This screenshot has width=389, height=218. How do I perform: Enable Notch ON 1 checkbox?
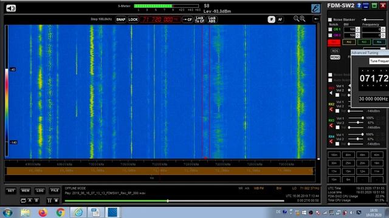tap(330, 29)
